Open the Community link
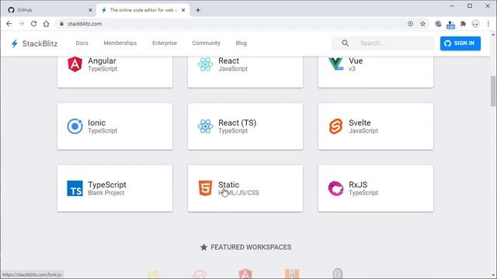Viewport: 497px width, 279px height. coord(206,43)
